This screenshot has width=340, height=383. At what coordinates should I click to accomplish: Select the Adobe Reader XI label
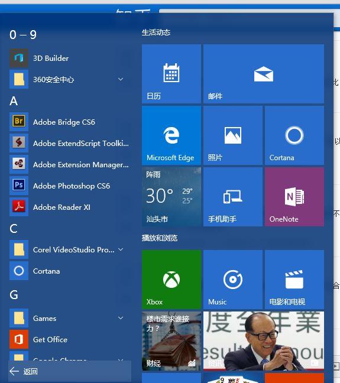click(61, 207)
